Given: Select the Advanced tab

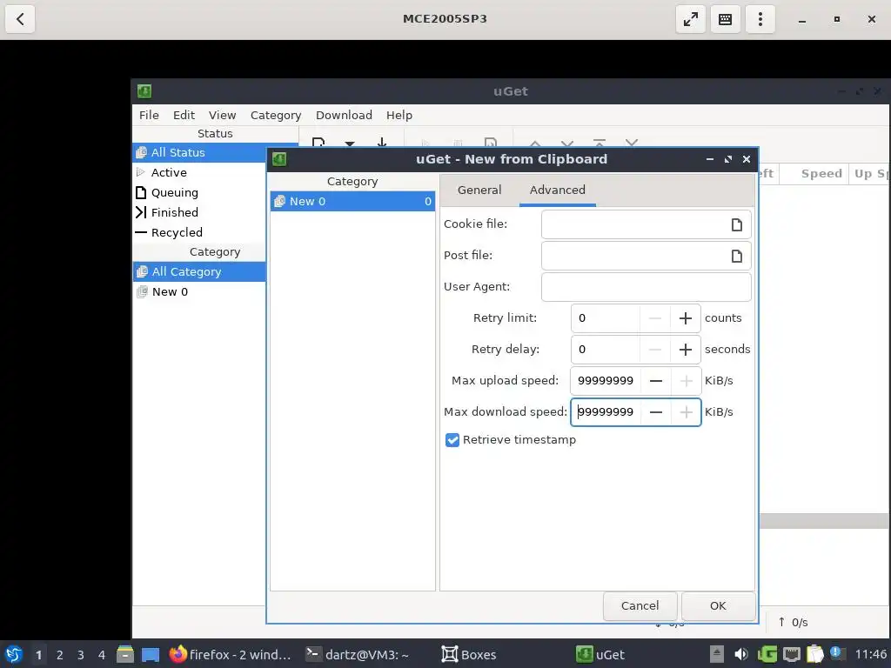Looking at the screenshot, I should [558, 190].
